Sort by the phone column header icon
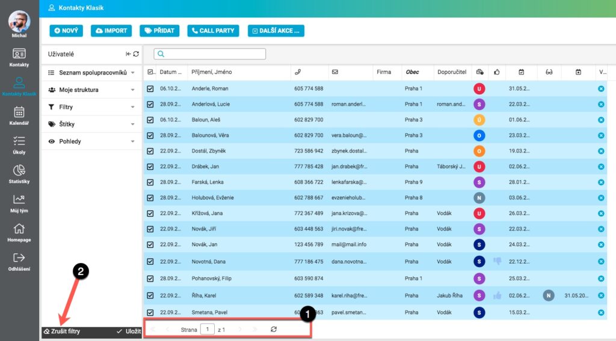The width and height of the screenshot is (616, 341). [298, 71]
